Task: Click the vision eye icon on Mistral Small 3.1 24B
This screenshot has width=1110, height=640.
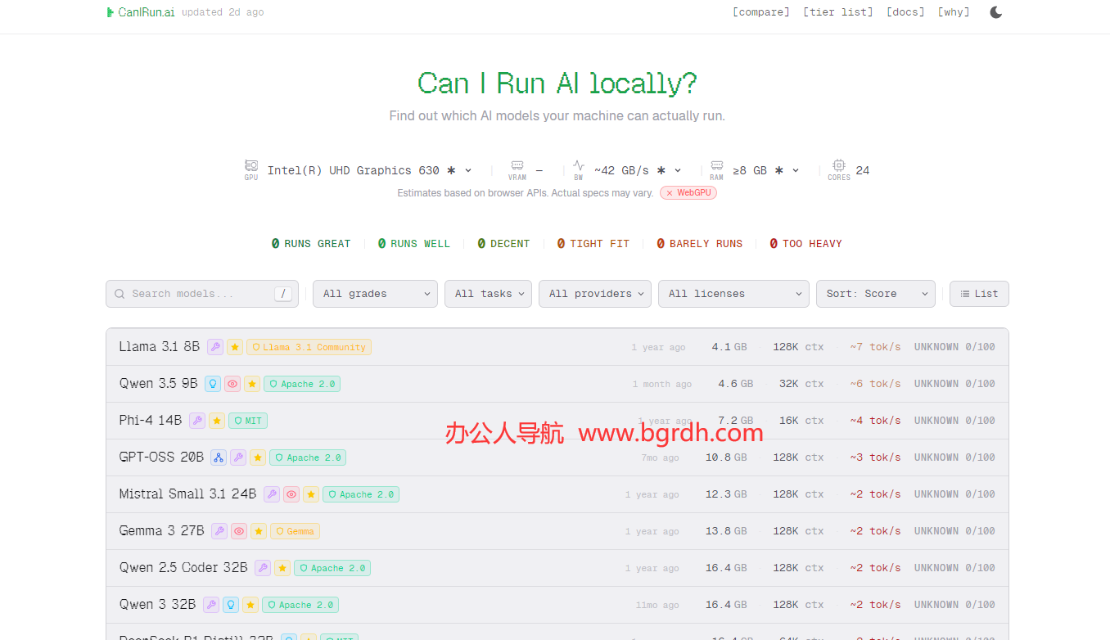Action: [x=291, y=494]
